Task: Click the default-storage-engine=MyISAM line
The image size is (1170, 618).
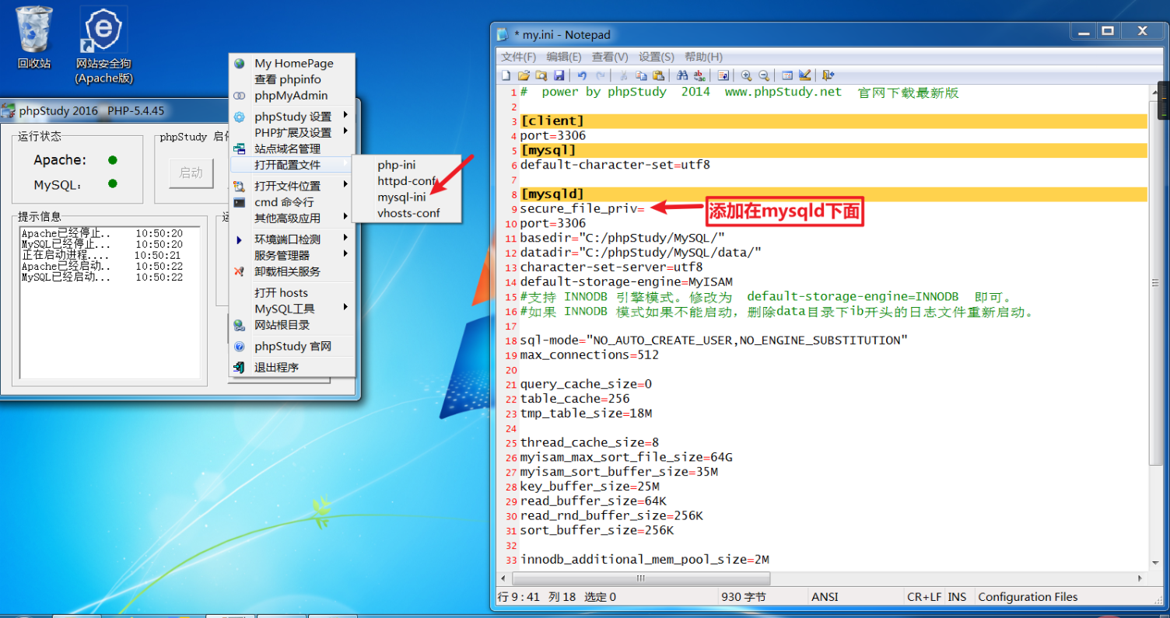Action: point(626,281)
